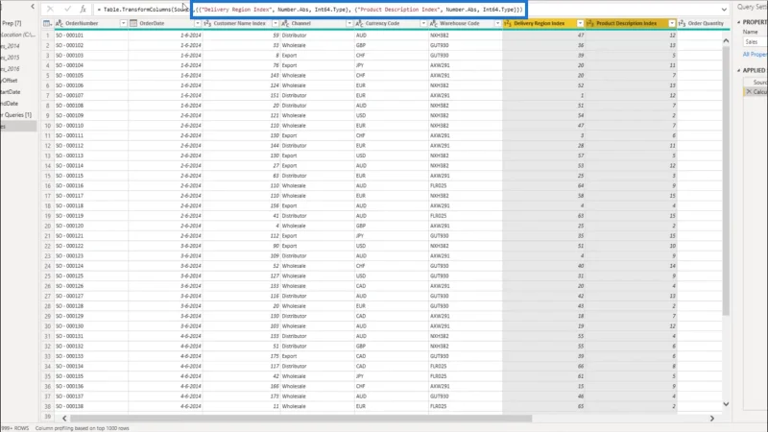Change Delivery Region Index data type icon

click(508, 23)
